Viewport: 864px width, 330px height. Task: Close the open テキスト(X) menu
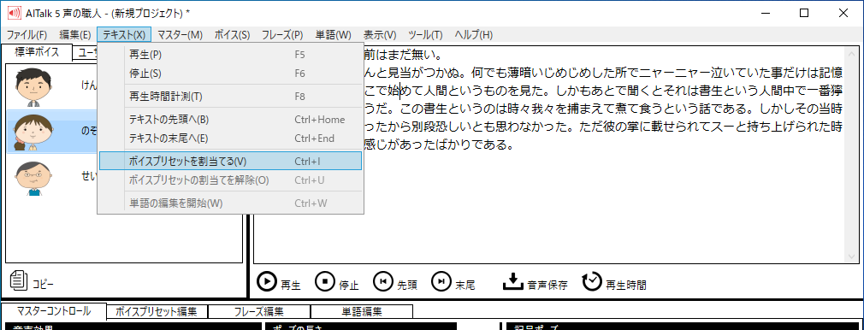124,35
